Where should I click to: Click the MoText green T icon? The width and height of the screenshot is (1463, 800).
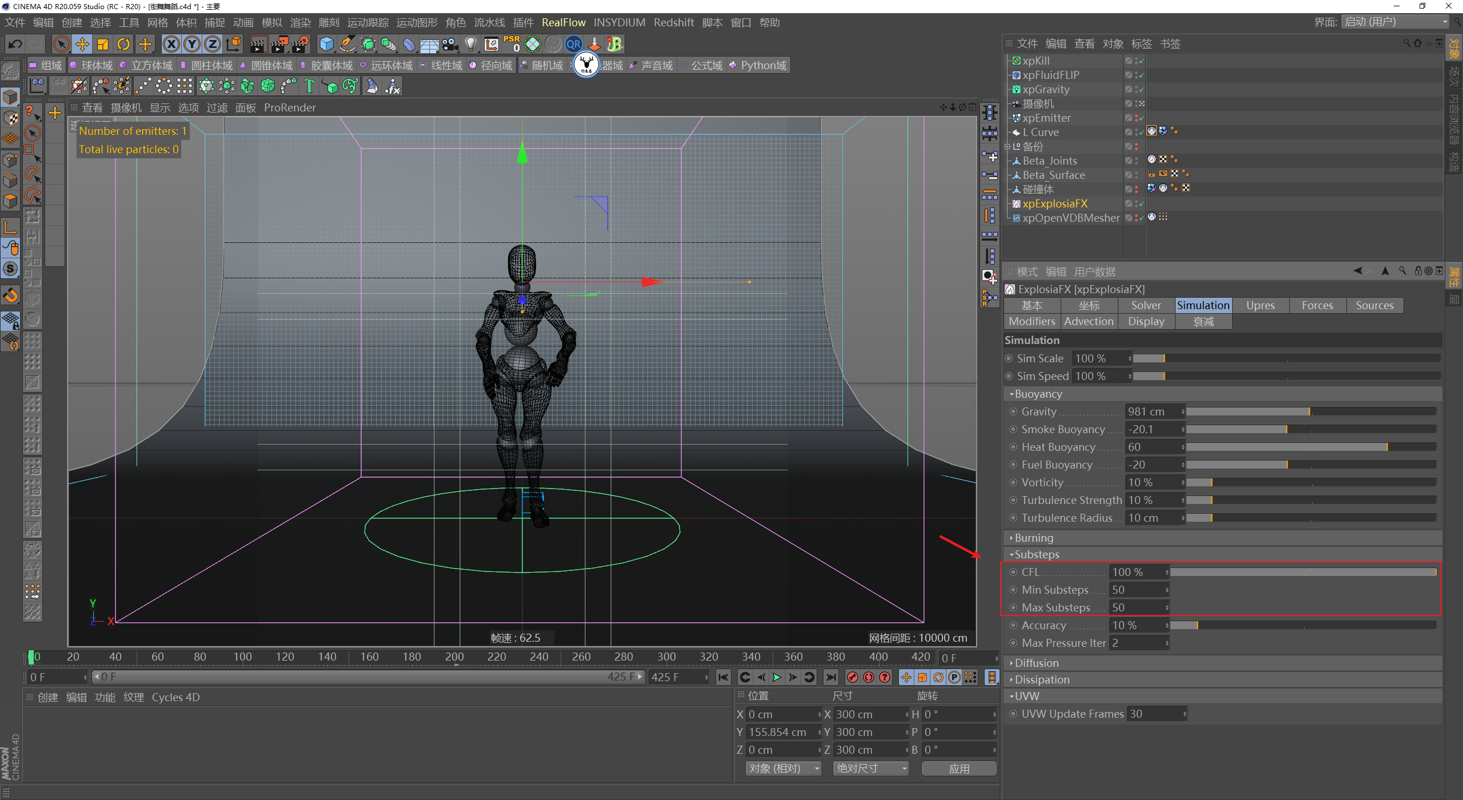pyautogui.click(x=309, y=86)
